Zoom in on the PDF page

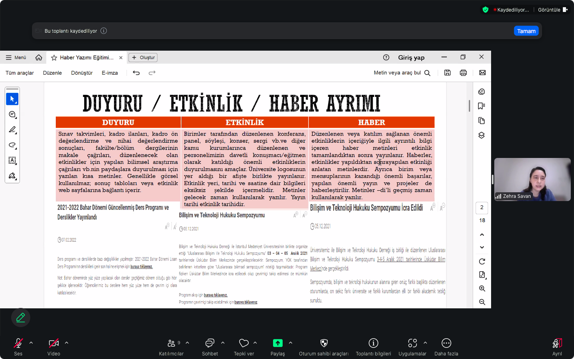pyautogui.click(x=482, y=288)
